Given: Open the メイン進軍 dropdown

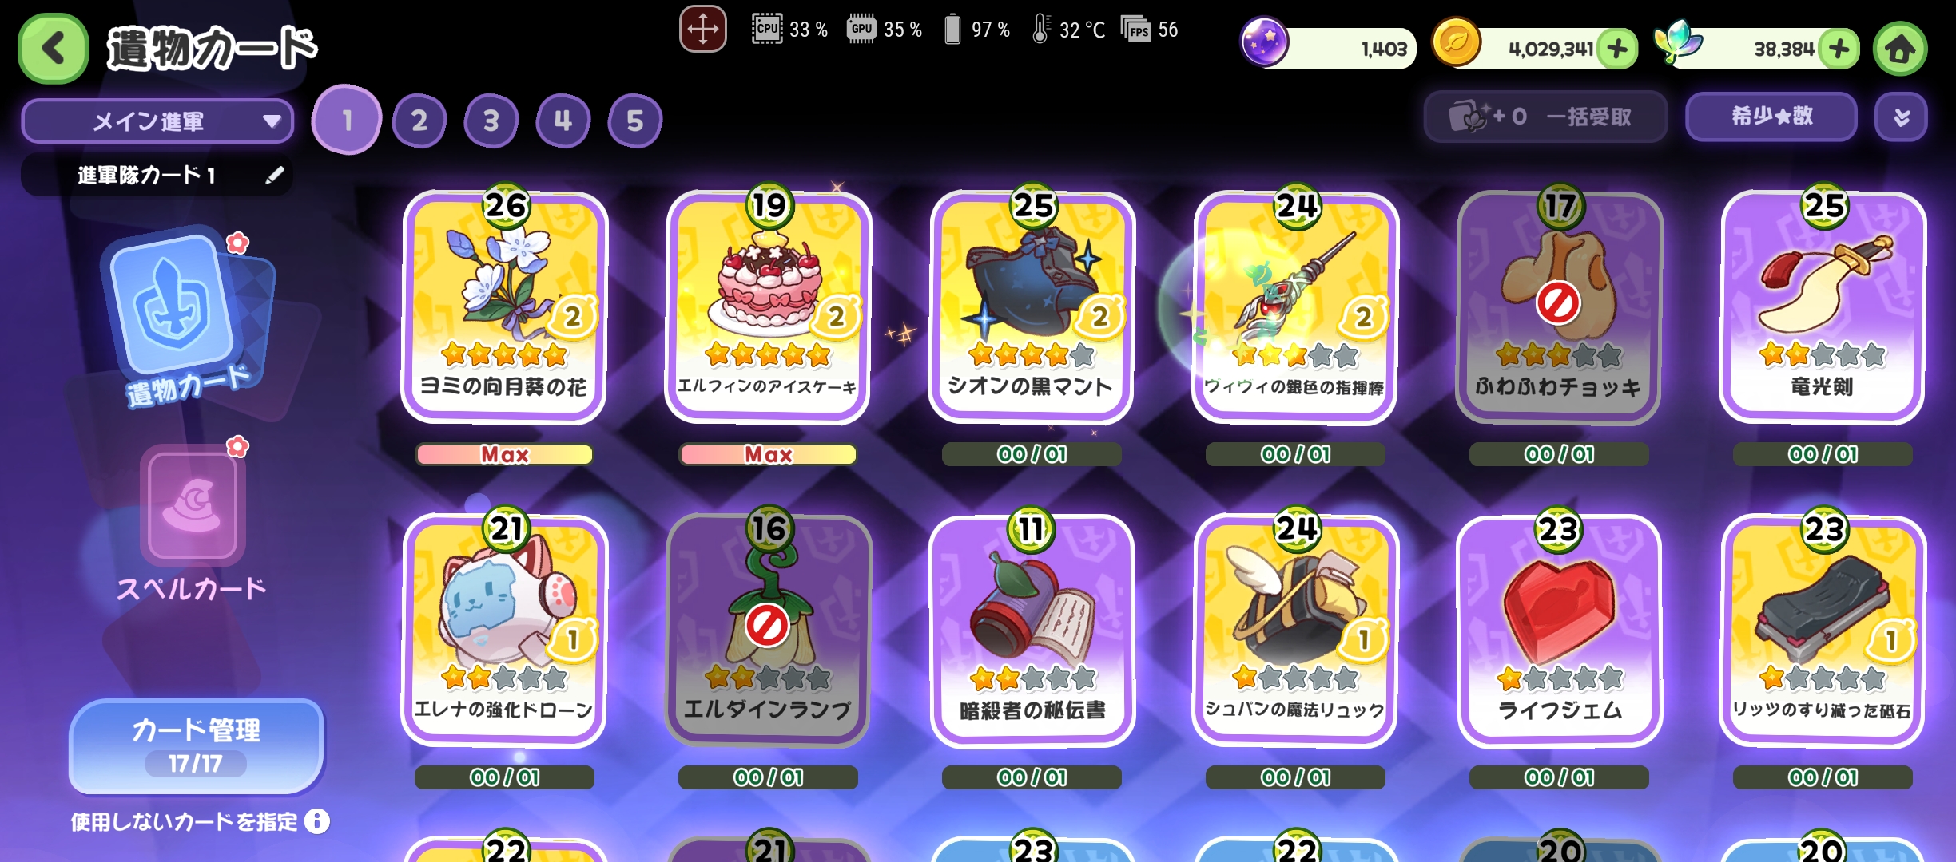Looking at the screenshot, I should pos(157,121).
